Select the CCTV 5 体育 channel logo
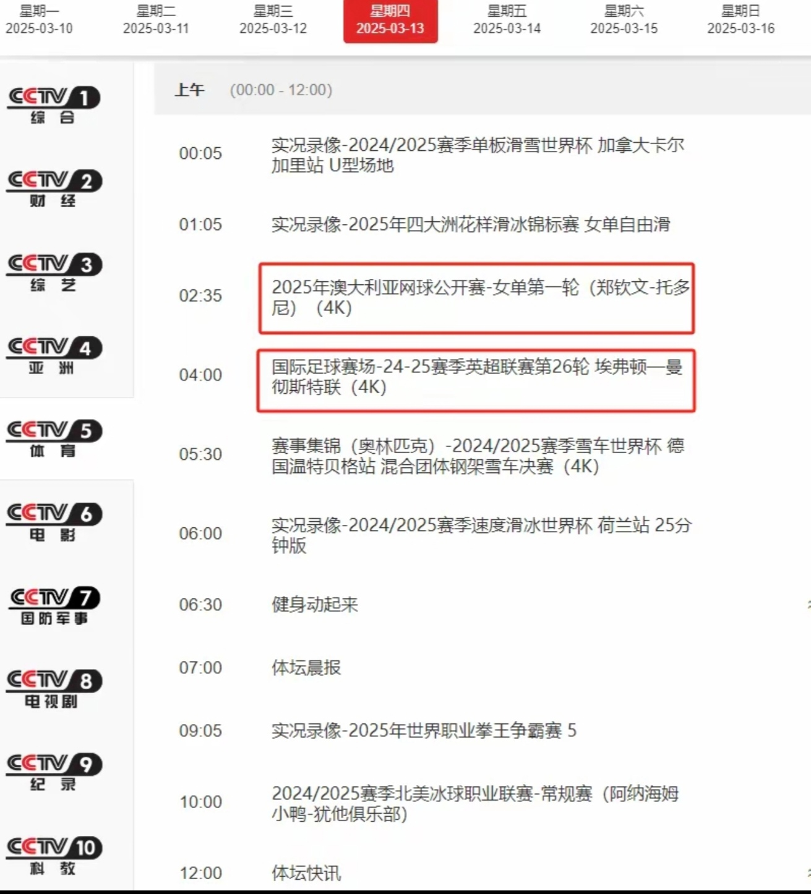 pyautogui.click(x=54, y=440)
